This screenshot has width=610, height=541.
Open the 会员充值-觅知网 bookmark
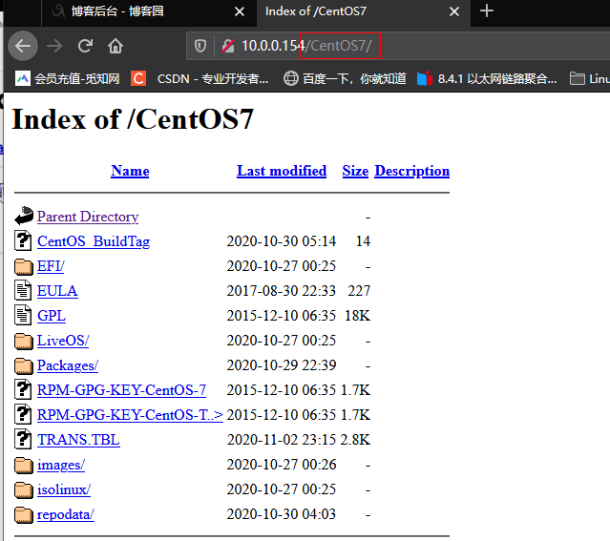(68, 79)
